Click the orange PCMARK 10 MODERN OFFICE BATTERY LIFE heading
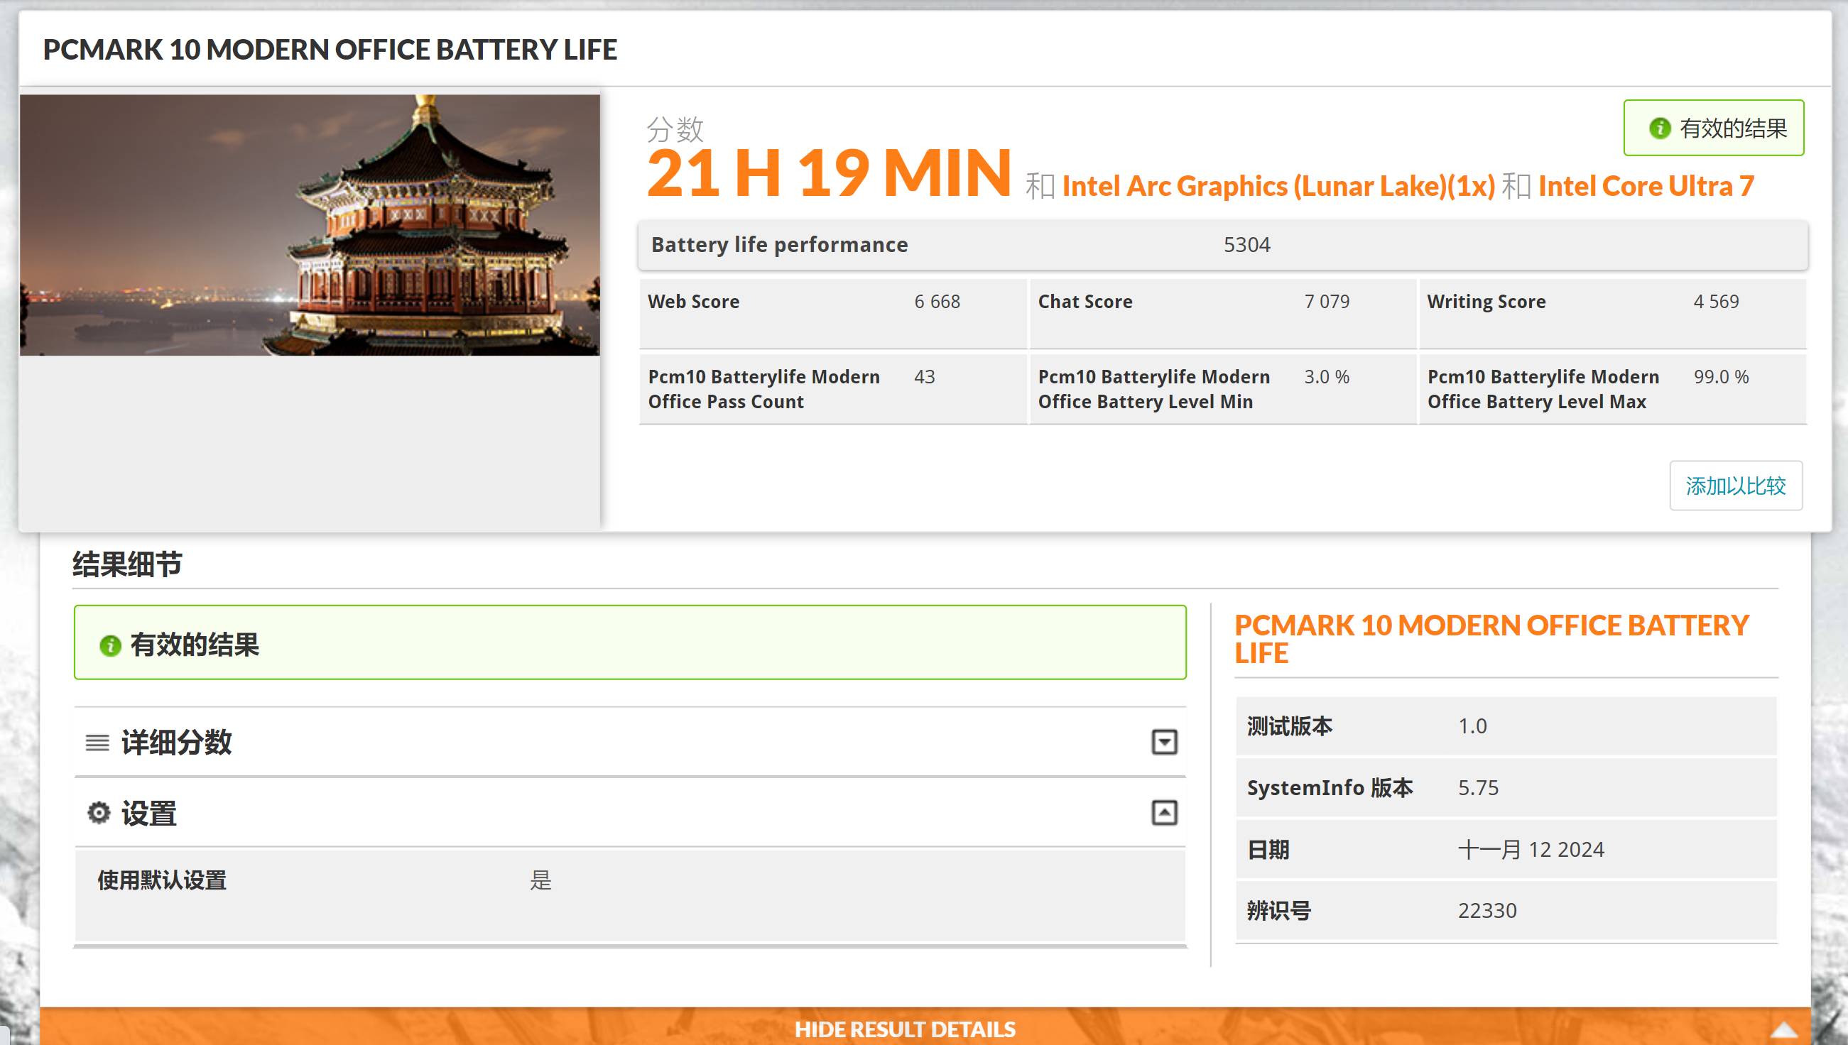Viewport: 1848px width, 1045px height. pos(1491,639)
